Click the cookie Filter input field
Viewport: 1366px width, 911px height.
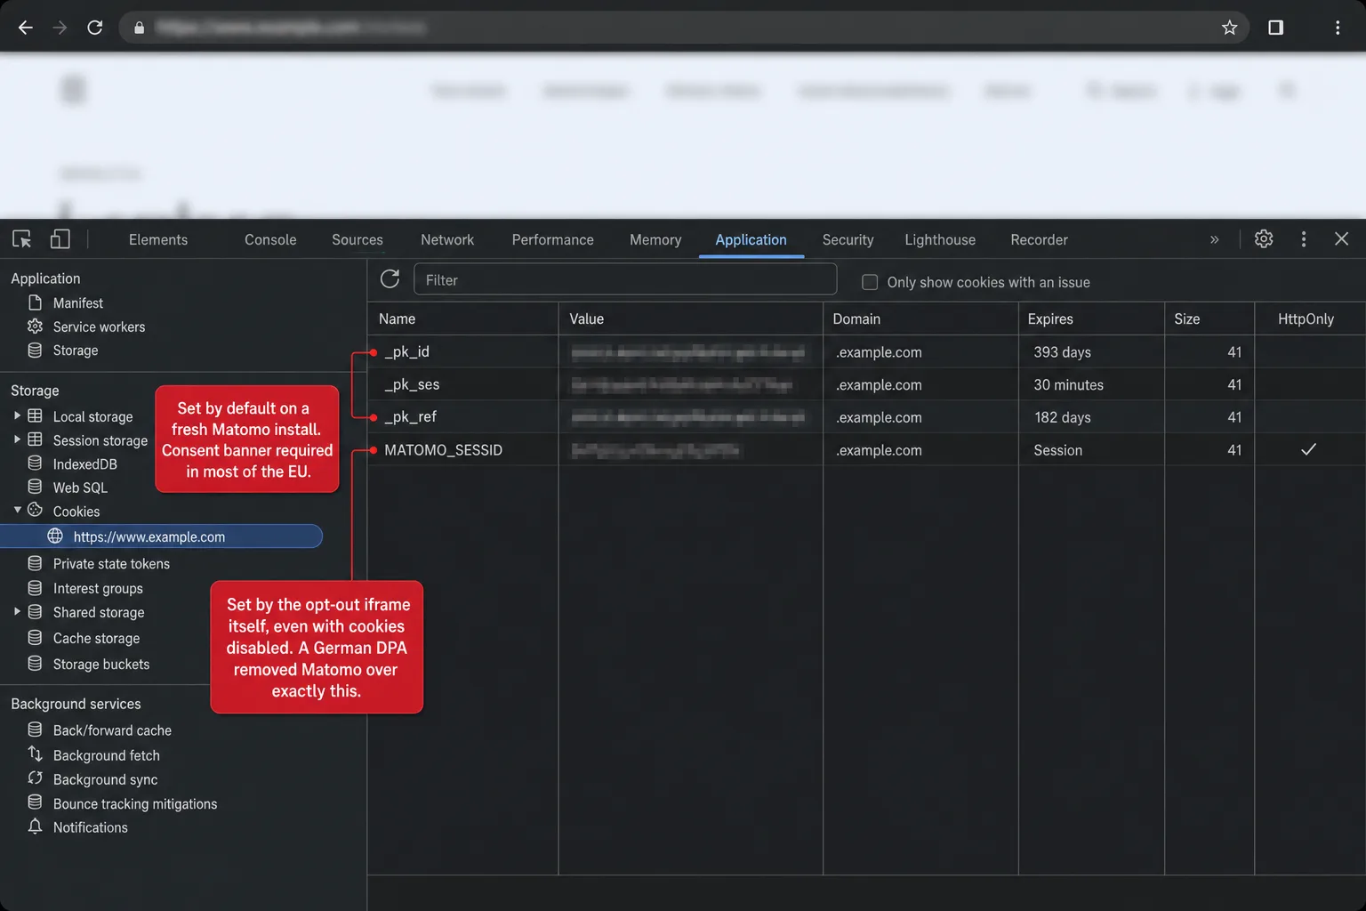pyautogui.click(x=625, y=279)
